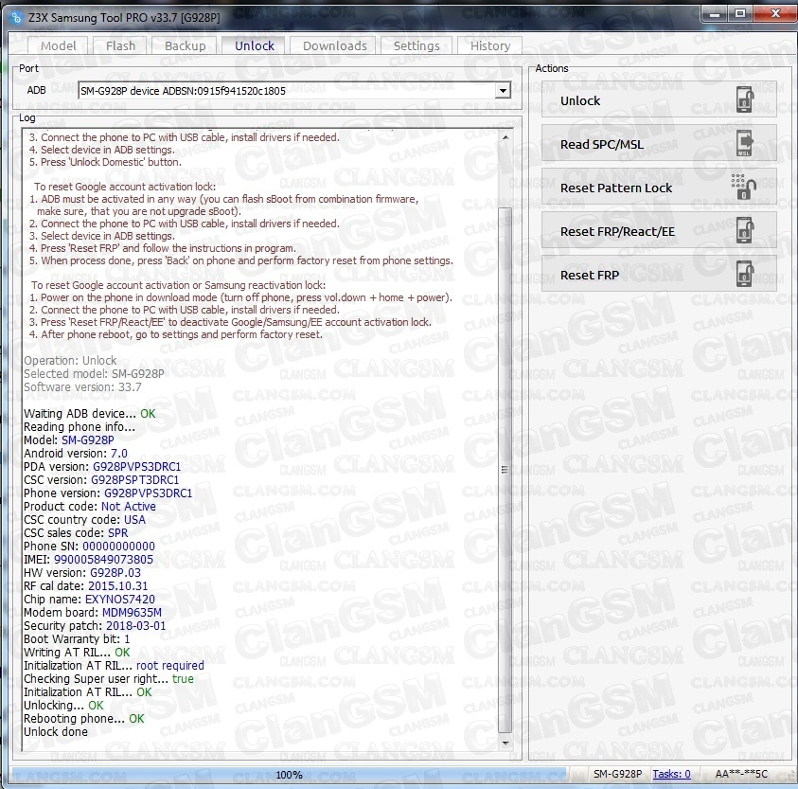798x789 pixels.
Task: View the History tab
Action: pos(490,45)
